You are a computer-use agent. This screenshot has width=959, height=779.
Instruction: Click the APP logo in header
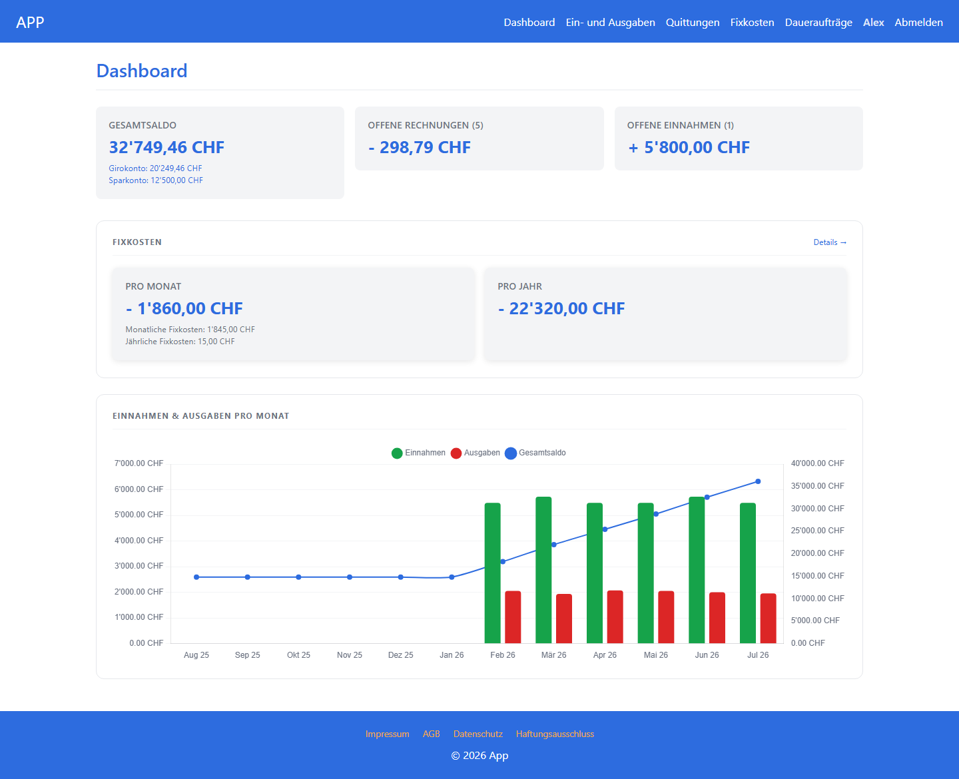pos(30,22)
